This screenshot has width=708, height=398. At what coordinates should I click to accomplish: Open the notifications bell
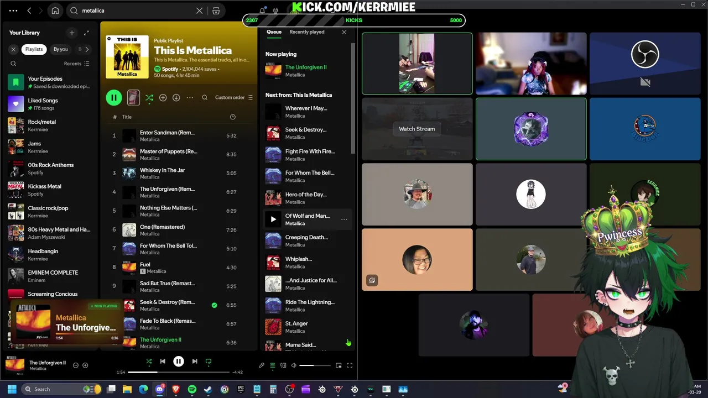[x=262, y=11]
